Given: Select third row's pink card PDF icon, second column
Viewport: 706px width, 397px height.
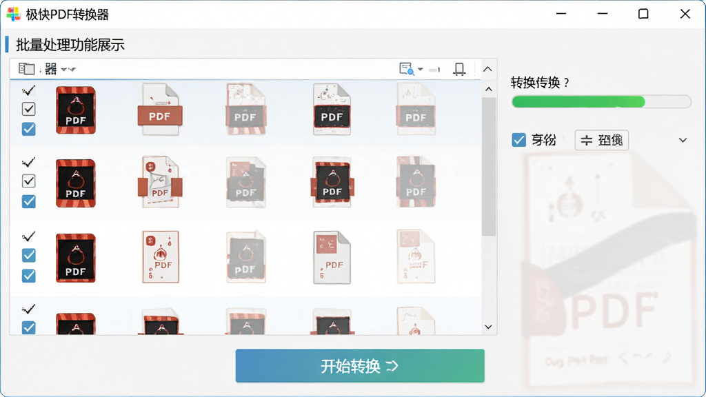Looking at the screenshot, I should (x=161, y=257).
